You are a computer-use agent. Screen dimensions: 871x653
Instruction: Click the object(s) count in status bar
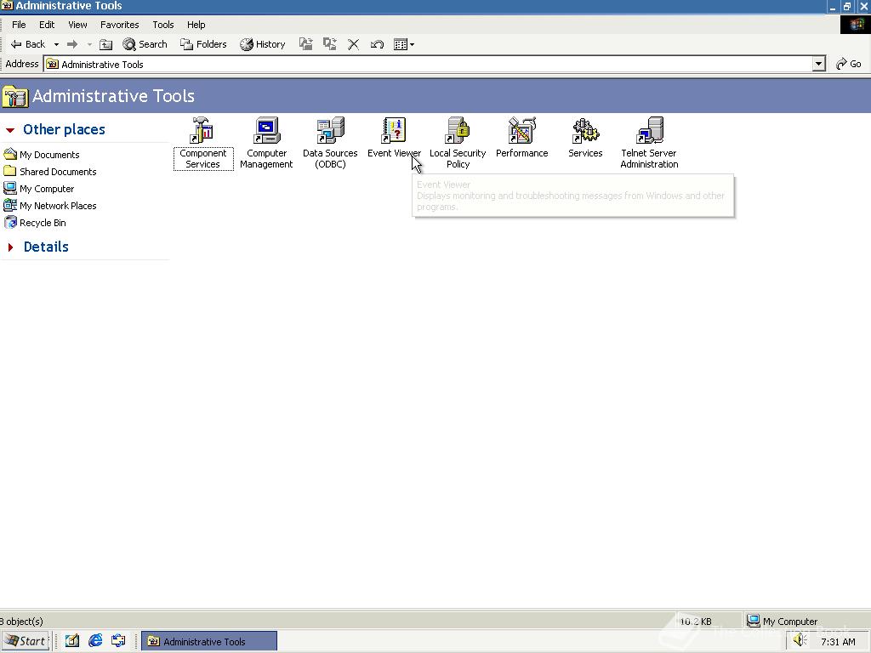pos(22,622)
